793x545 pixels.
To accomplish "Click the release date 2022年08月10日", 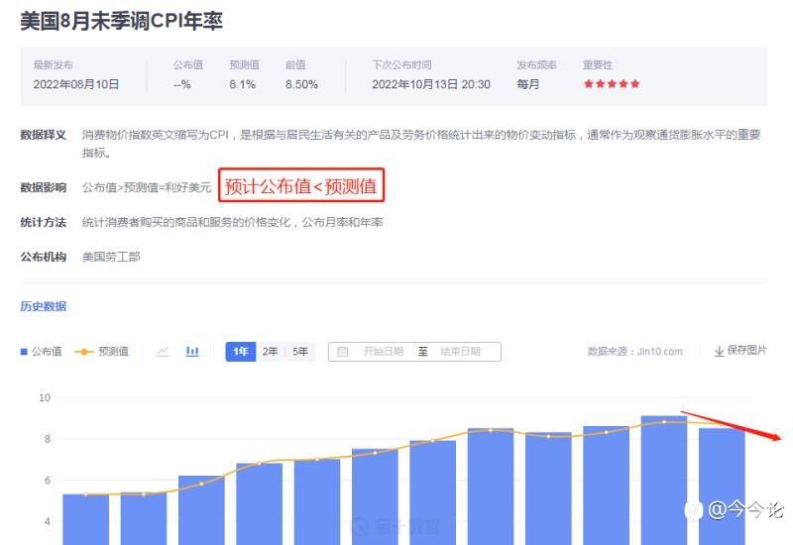I will coord(76,84).
